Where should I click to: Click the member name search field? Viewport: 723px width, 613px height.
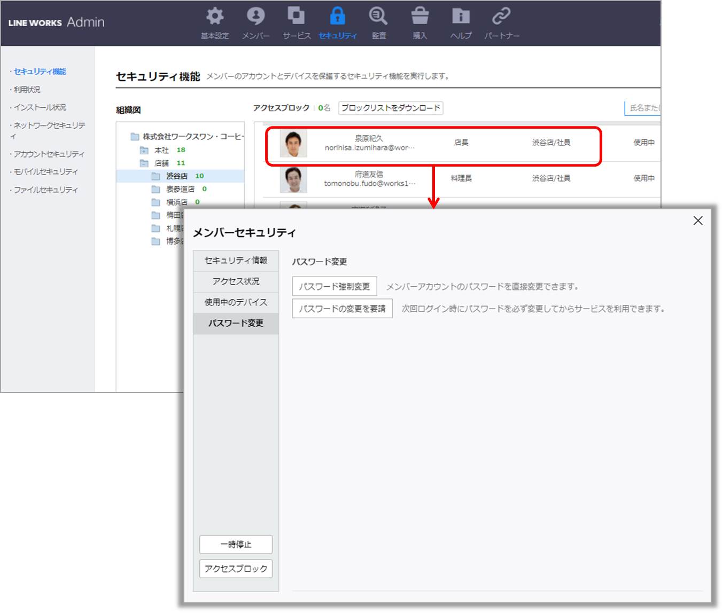point(643,108)
